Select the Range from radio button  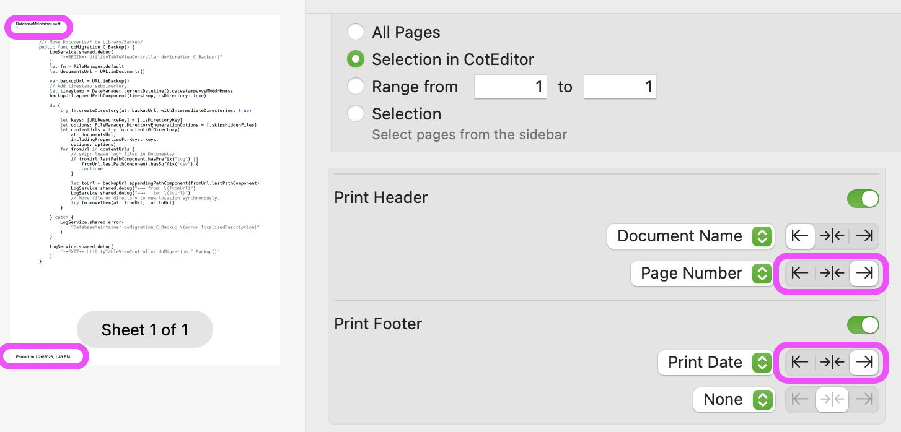point(356,87)
